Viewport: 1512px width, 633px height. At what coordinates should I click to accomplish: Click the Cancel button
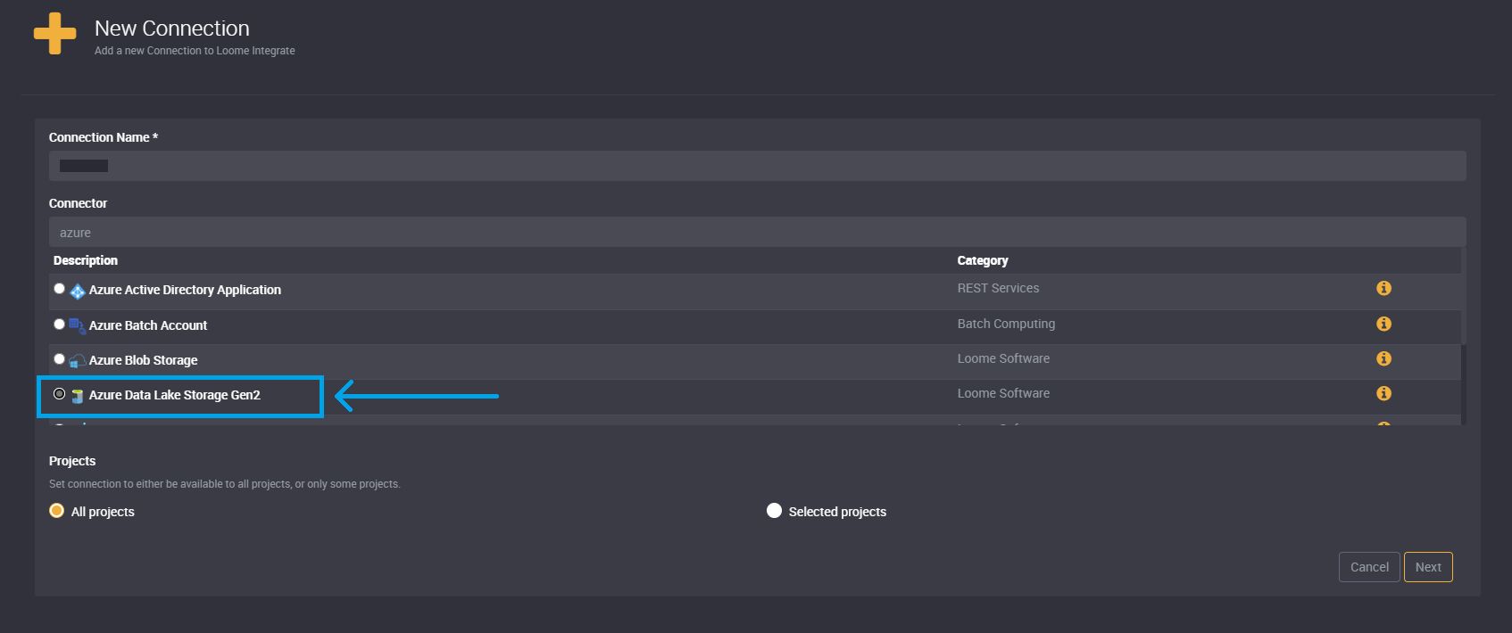pyautogui.click(x=1369, y=567)
